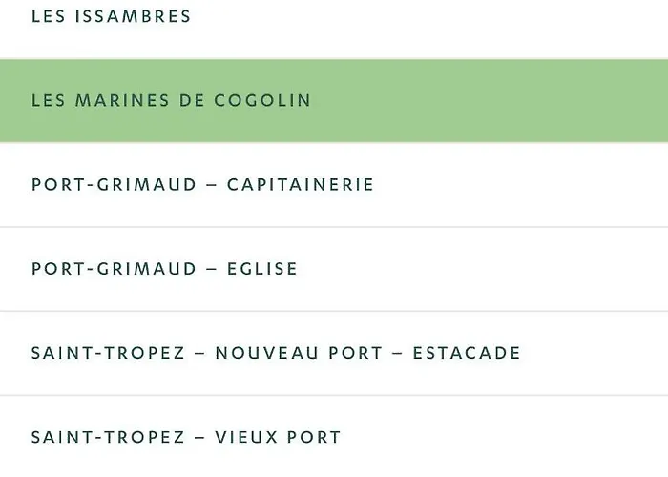668x477 pixels.
Task: Choose Saint-Tropez – Nouveau Port – Estacade
Action: coord(334,353)
